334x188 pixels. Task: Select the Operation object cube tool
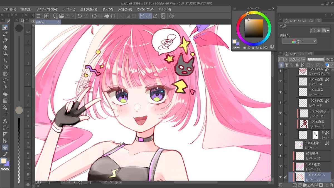[x=5, y=108]
